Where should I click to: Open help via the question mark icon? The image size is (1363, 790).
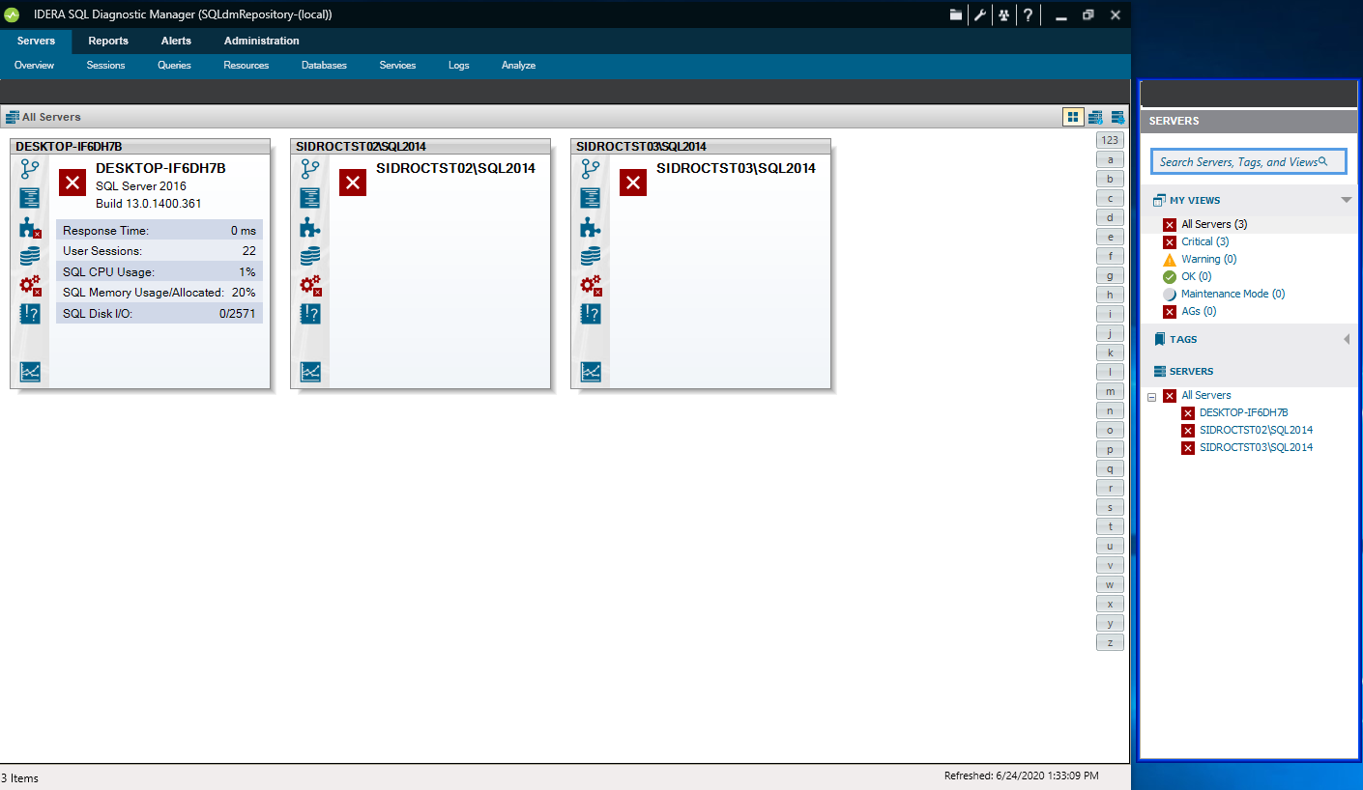[1028, 14]
